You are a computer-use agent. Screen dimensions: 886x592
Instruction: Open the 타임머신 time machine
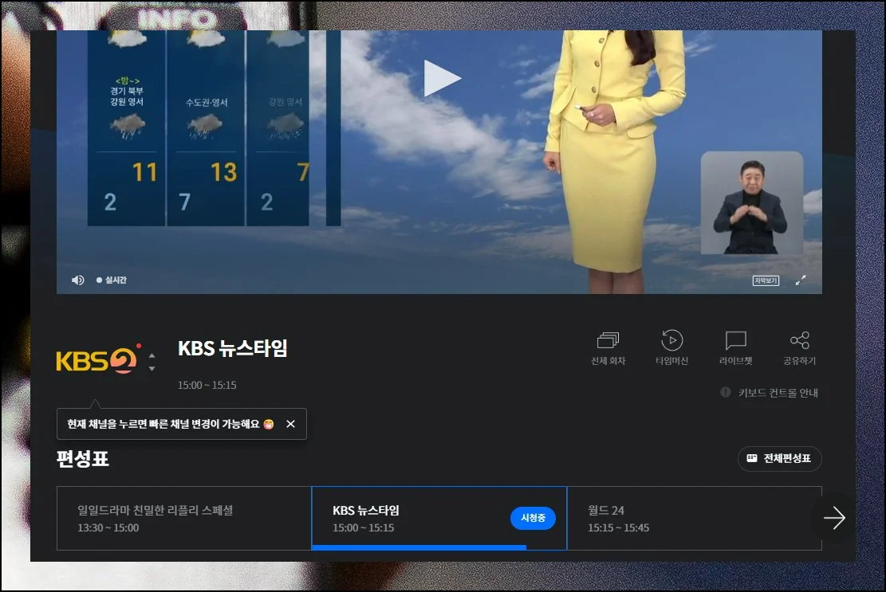point(671,348)
